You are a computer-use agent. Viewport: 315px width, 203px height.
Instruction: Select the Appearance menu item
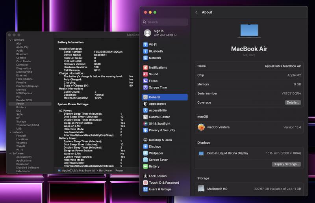(x=157, y=104)
